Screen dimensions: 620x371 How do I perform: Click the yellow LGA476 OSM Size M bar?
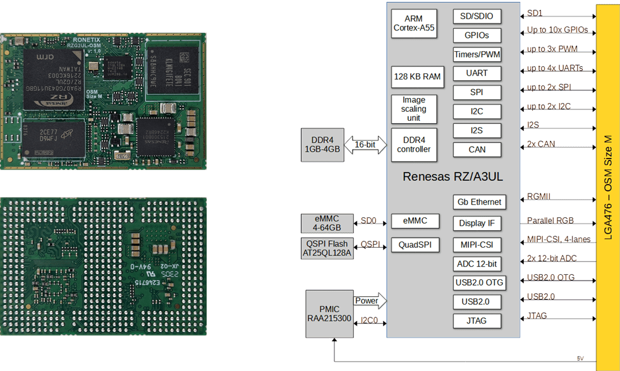coord(608,183)
